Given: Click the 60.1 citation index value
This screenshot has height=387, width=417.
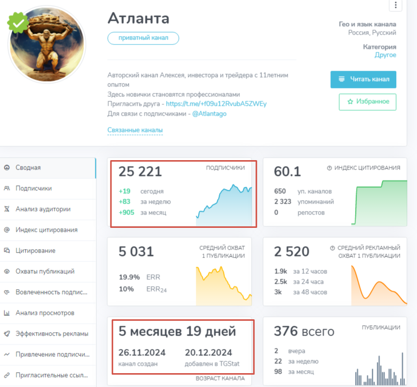Looking at the screenshot, I should (287, 172).
